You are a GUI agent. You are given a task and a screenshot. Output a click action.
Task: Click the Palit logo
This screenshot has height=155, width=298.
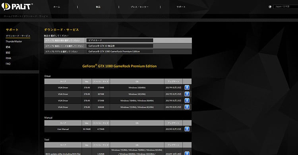point(17,7)
